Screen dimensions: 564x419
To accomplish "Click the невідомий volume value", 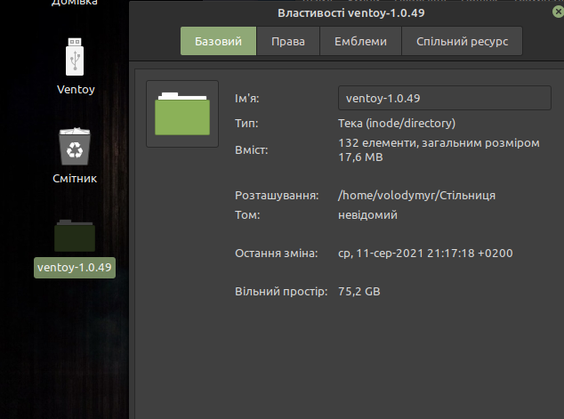I will coord(367,214).
